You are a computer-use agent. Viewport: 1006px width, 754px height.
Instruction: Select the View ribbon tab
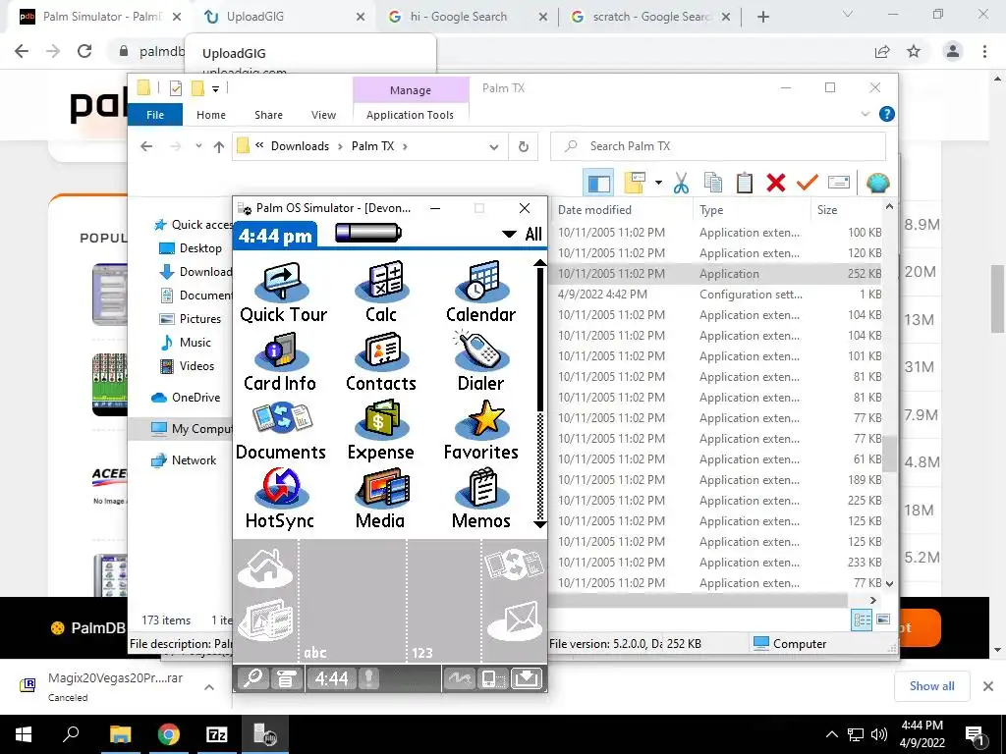point(323,115)
